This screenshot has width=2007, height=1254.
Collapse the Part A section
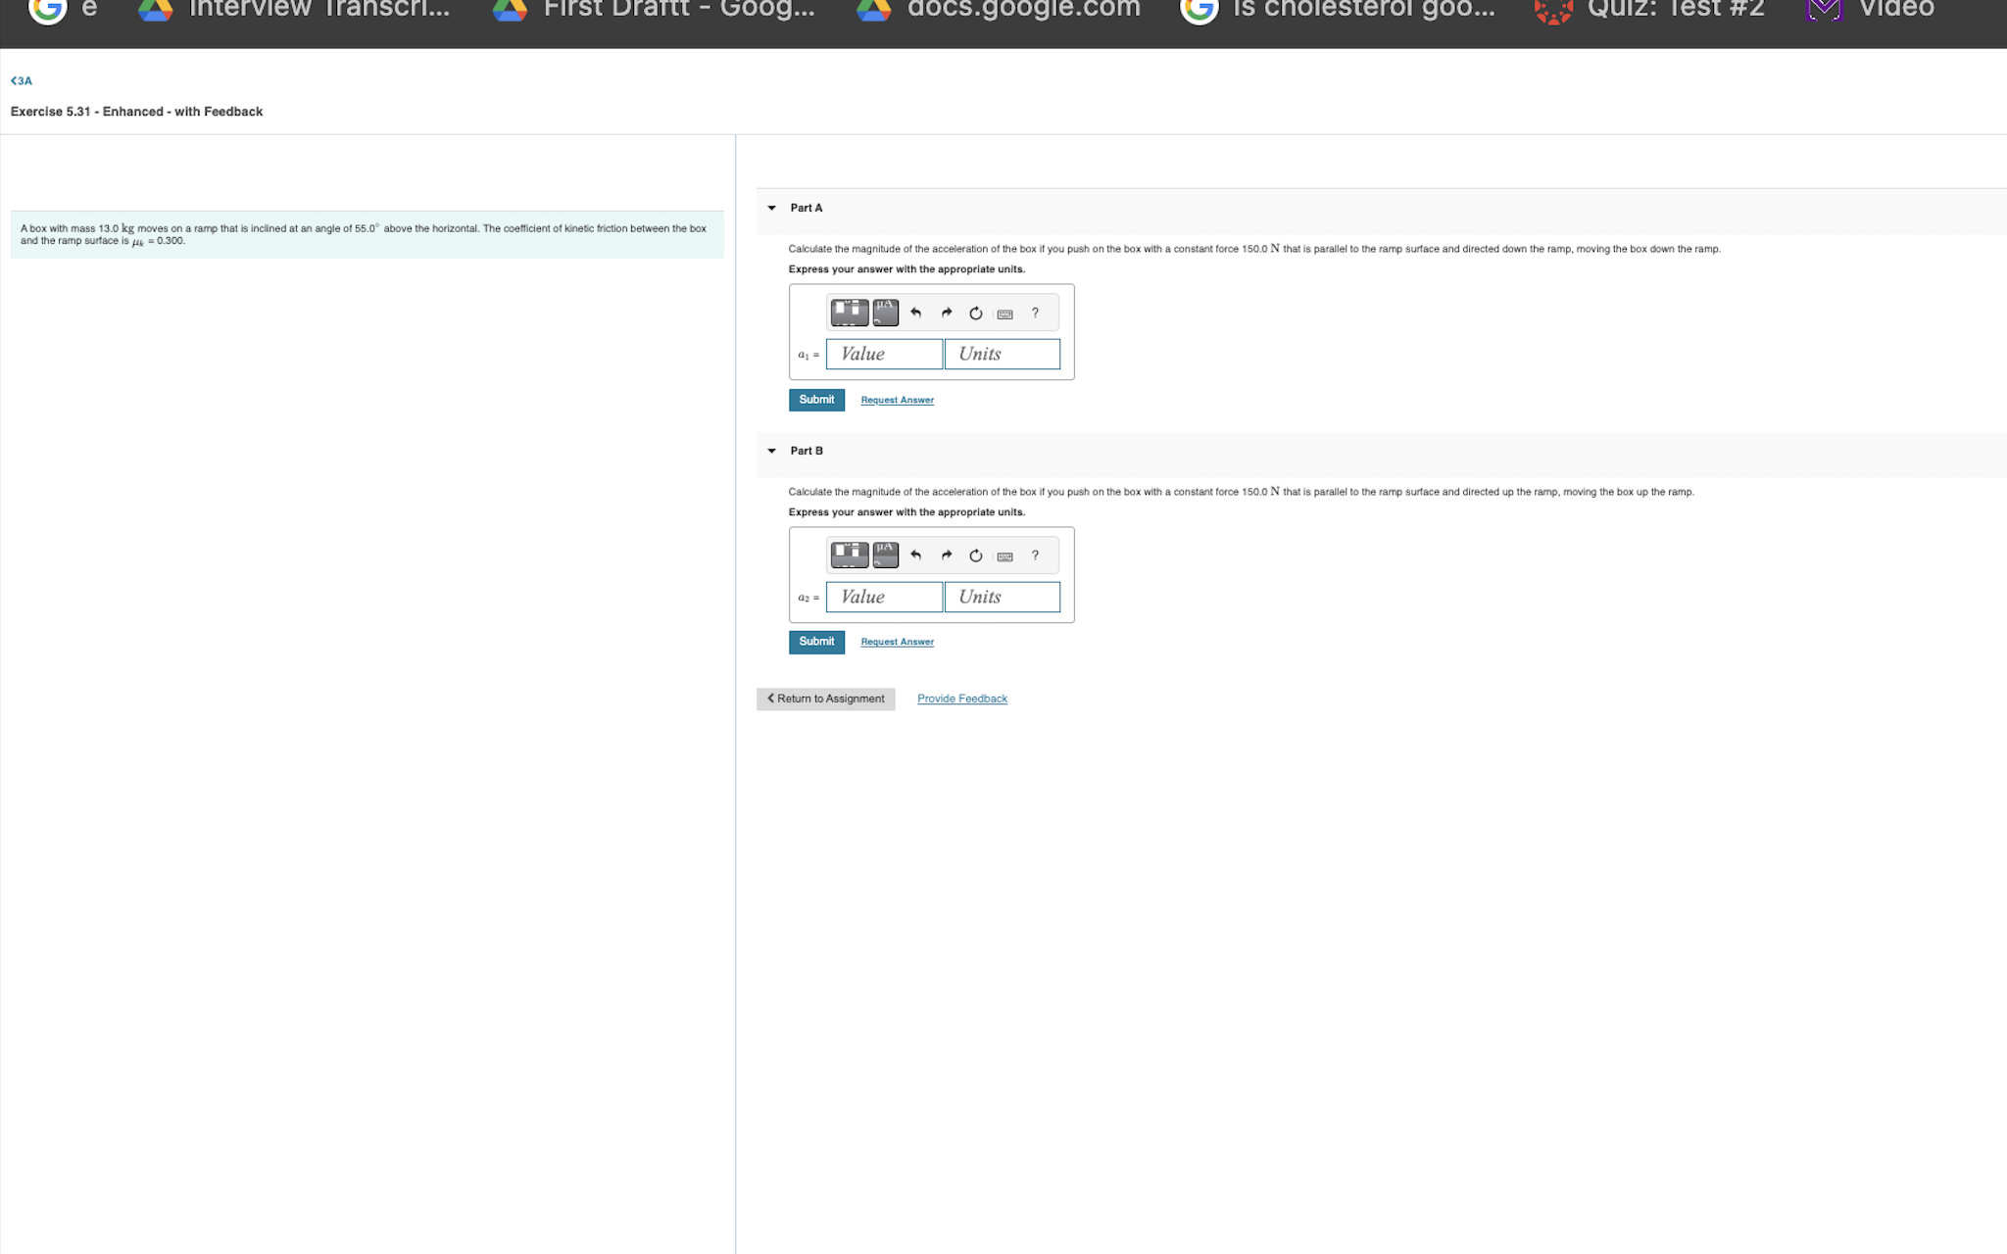coord(771,208)
